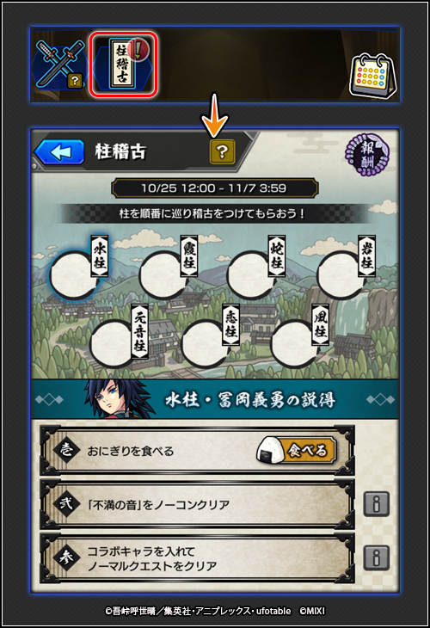This screenshot has width=430, height=628.
Task: Open the 壱 おにぎりを食べる mission row
Action: click(x=198, y=451)
